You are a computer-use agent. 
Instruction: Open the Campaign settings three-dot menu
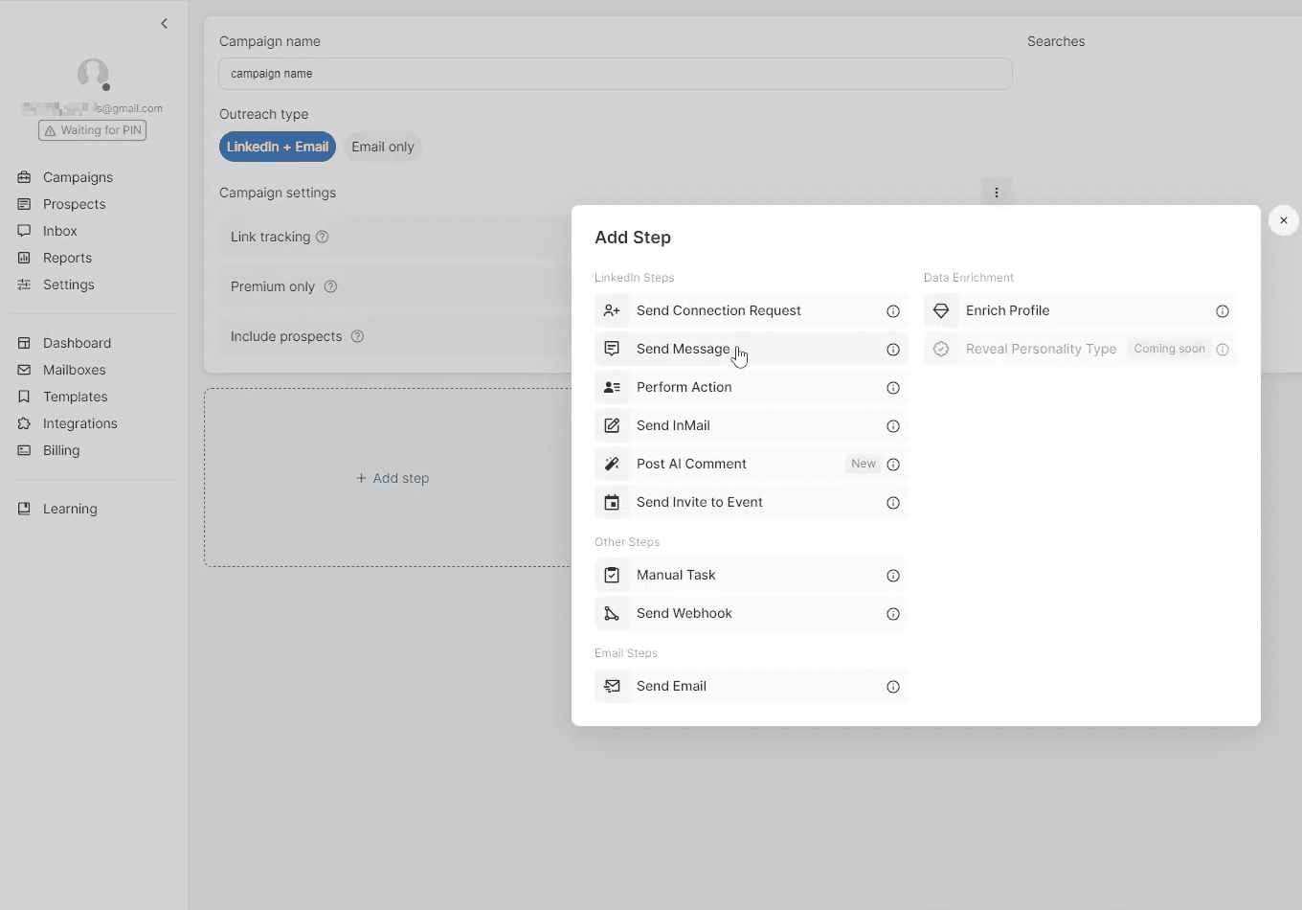(997, 192)
